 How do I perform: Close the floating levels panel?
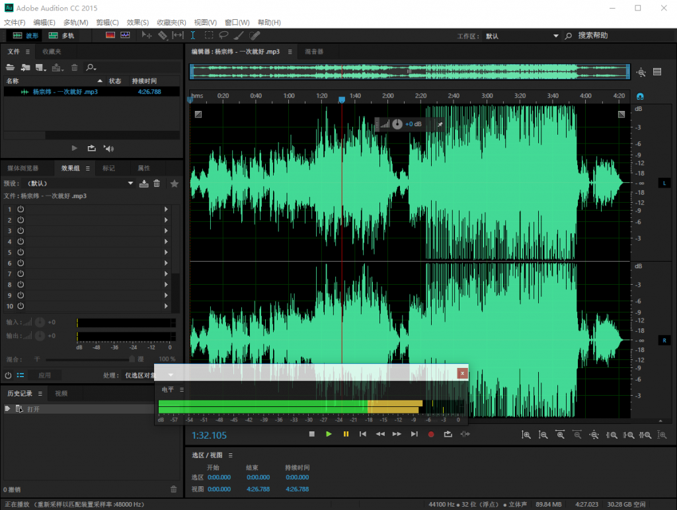[x=462, y=373]
